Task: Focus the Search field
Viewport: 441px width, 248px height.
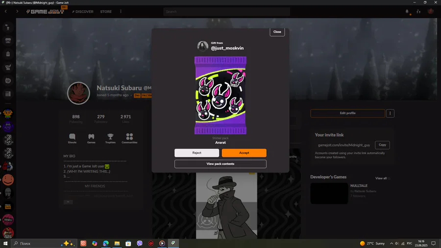Action: click(x=226, y=12)
